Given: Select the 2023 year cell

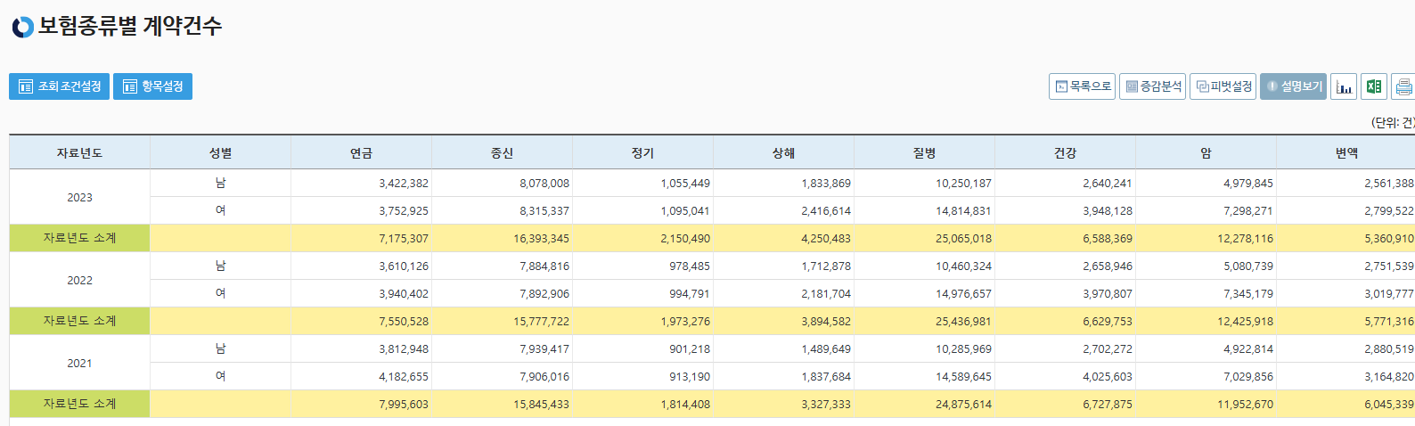Looking at the screenshot, I should (x=79, y=197).
